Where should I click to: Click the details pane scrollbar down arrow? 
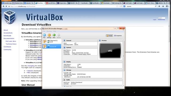point(123,86)
